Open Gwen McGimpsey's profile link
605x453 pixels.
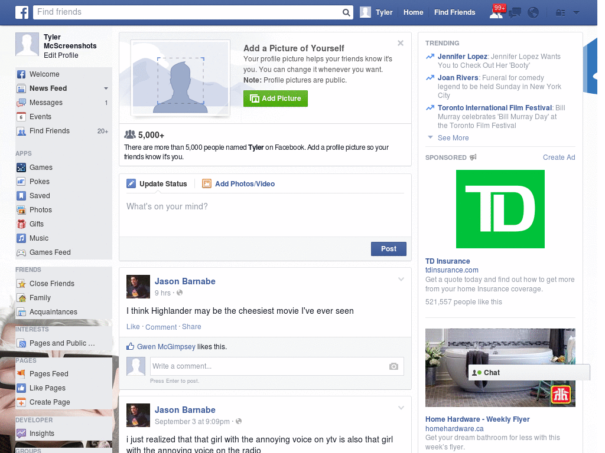point(166,347)
